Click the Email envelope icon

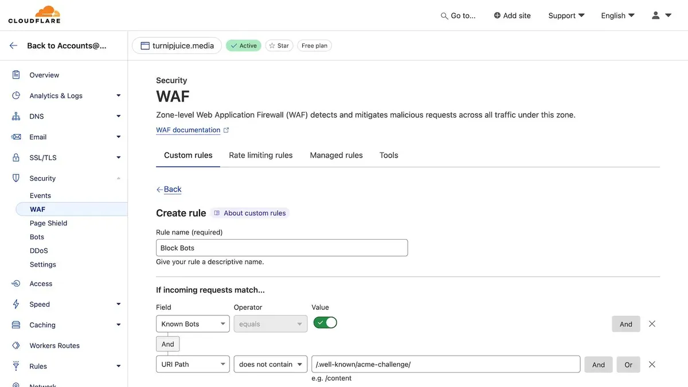click(x=16, y=137)
